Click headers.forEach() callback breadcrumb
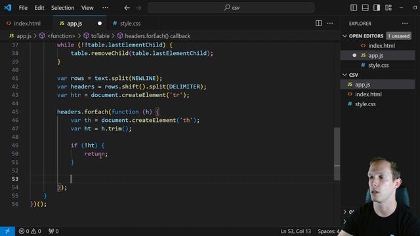This screenshot has width=420, height=236. tap(157, 36)
